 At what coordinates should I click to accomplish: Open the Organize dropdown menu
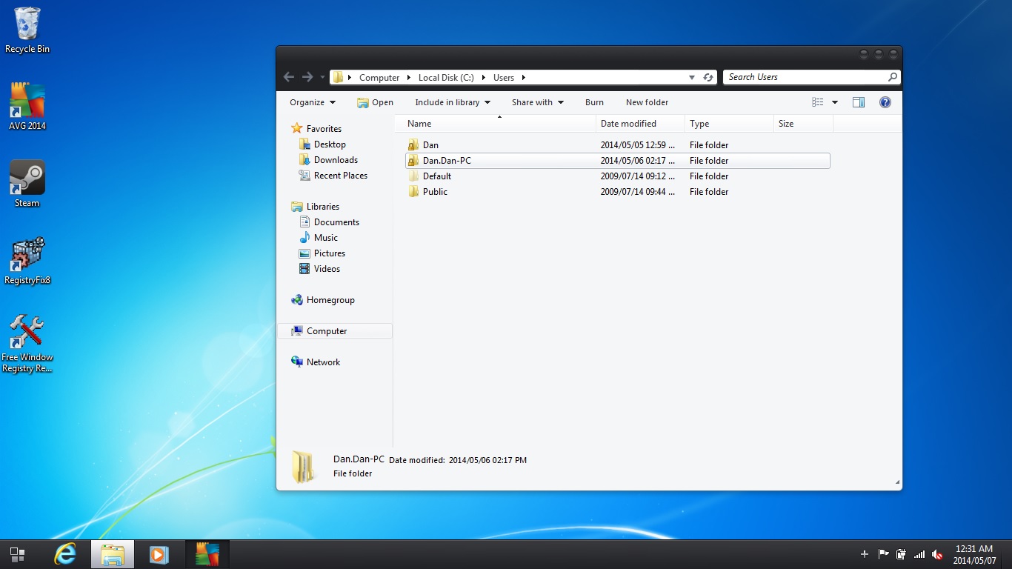coord(313,102)
